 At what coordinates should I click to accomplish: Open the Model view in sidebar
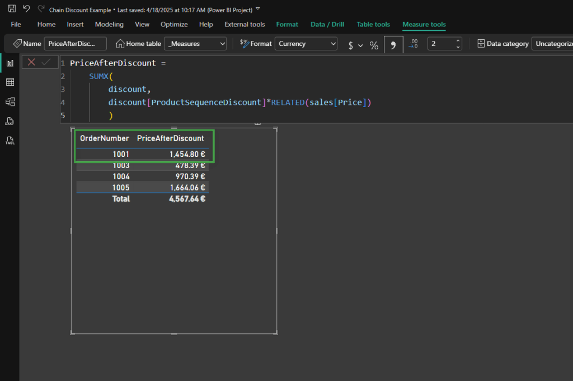click(x=10, y=101)
